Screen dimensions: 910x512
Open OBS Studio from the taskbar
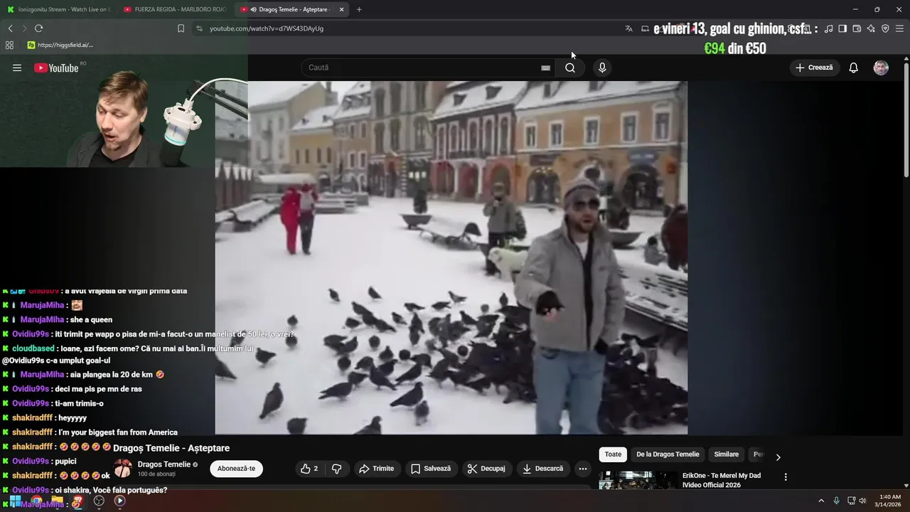click(99, 501)
